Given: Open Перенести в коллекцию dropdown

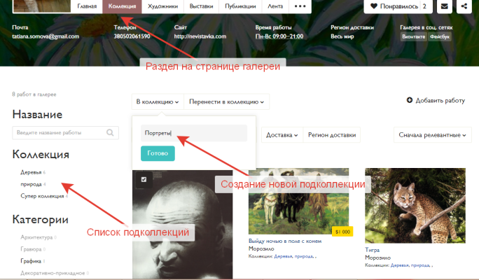Looking at the screenshot, I should [227, 101].
